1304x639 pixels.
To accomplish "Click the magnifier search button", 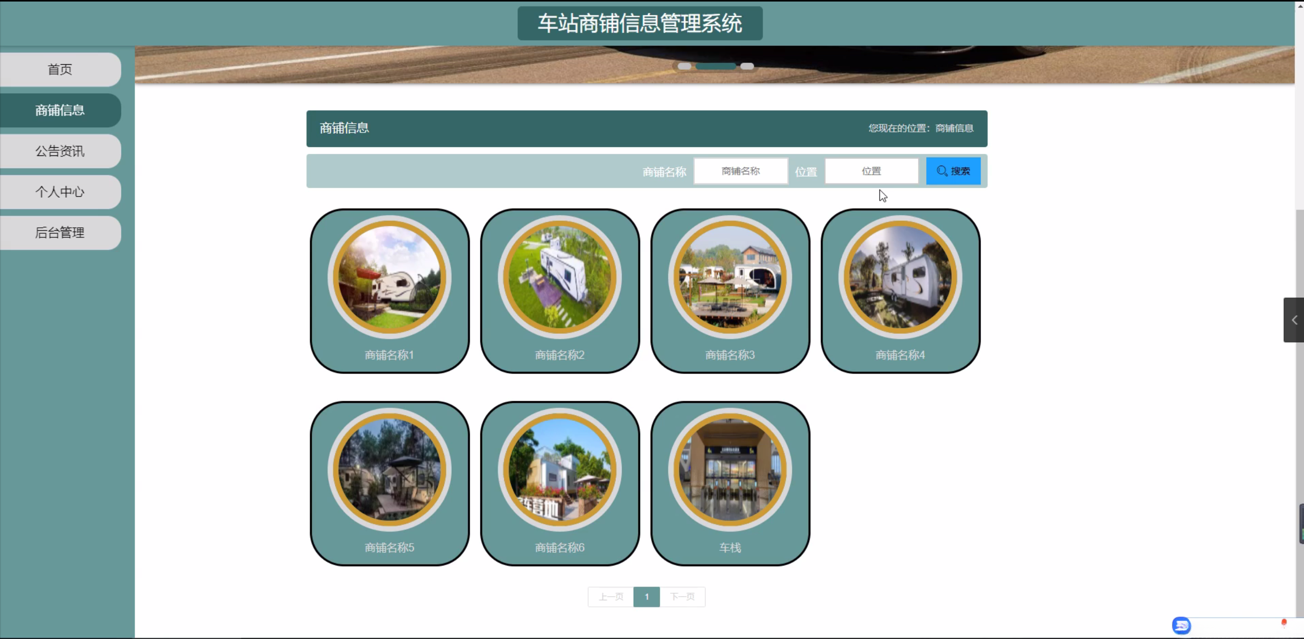I will [x=953, y=171].
